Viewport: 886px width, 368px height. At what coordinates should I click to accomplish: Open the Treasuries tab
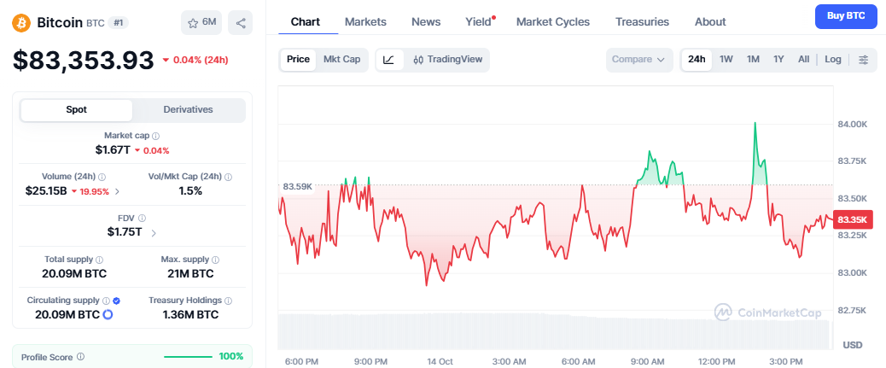(x=643, y=22)
